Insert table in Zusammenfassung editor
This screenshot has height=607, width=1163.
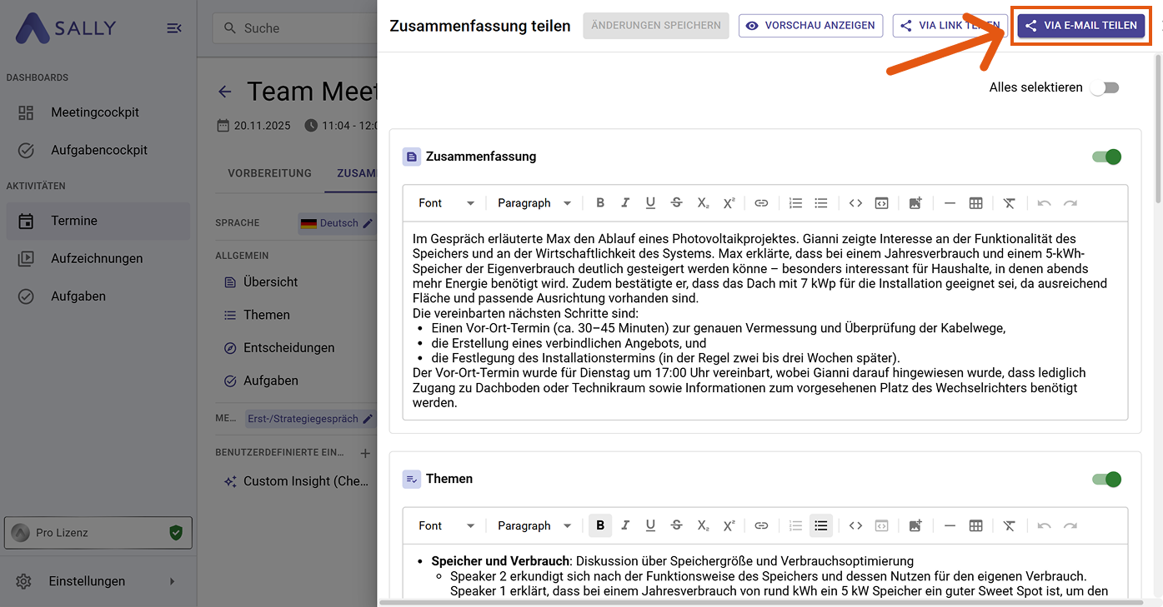coord(975,203)
